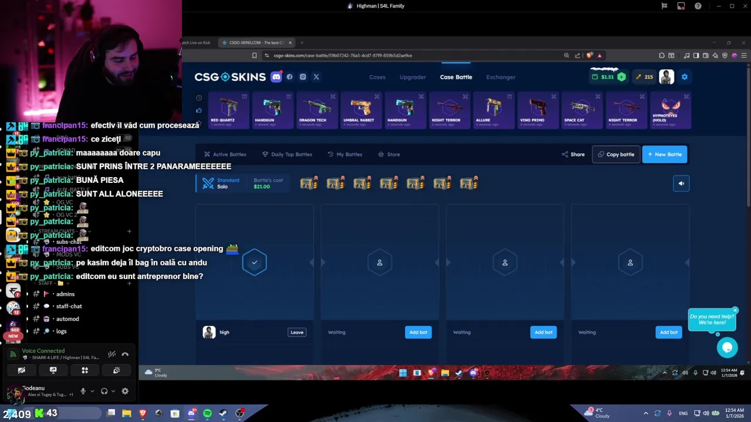Open the battle Store
Image resolution: width=751 pixels, height=422 pixels.
tap(389, 154)
